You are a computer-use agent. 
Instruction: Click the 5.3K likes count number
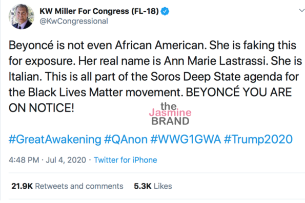click(x=143, y=186)
